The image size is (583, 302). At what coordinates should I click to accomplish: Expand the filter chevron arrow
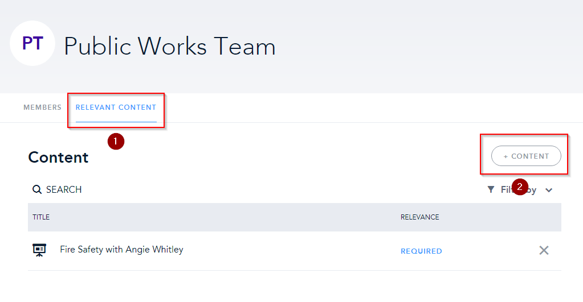click(x=549, y=190)
